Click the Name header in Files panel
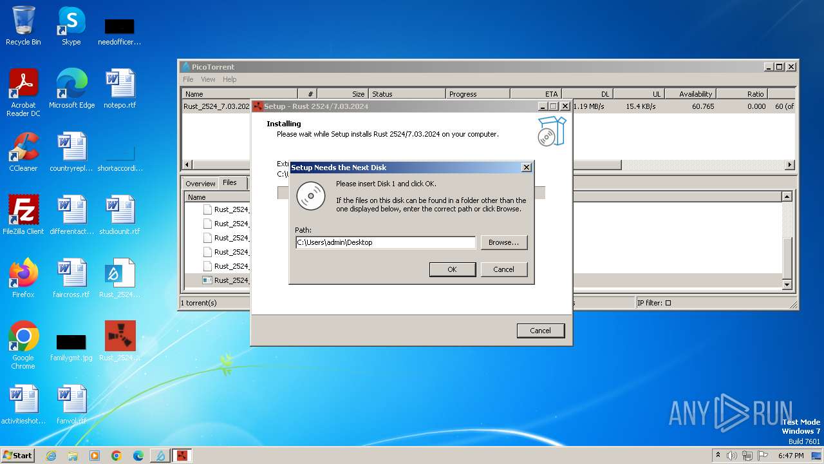Viewport: 824px width, 464px height. coord(217,197)
